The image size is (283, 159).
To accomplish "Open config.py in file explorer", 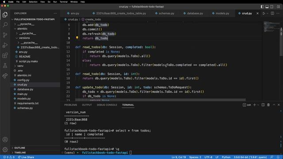I will point(23,80).
